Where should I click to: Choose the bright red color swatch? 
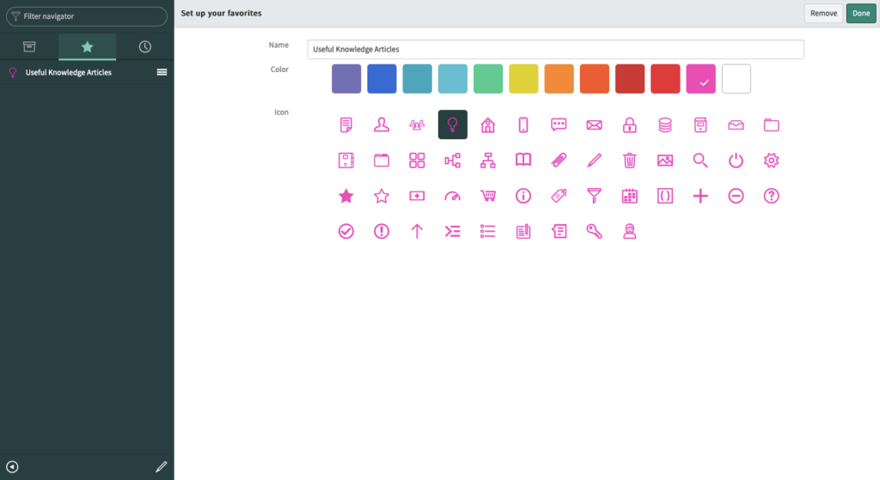point(665,78)
